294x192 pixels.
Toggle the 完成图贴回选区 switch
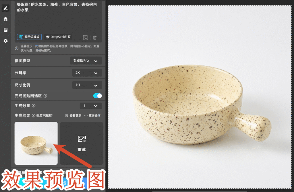(98, 96)
